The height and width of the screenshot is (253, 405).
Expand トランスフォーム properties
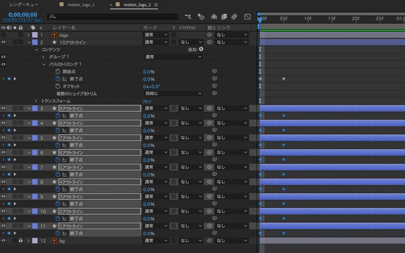(36, 101)
